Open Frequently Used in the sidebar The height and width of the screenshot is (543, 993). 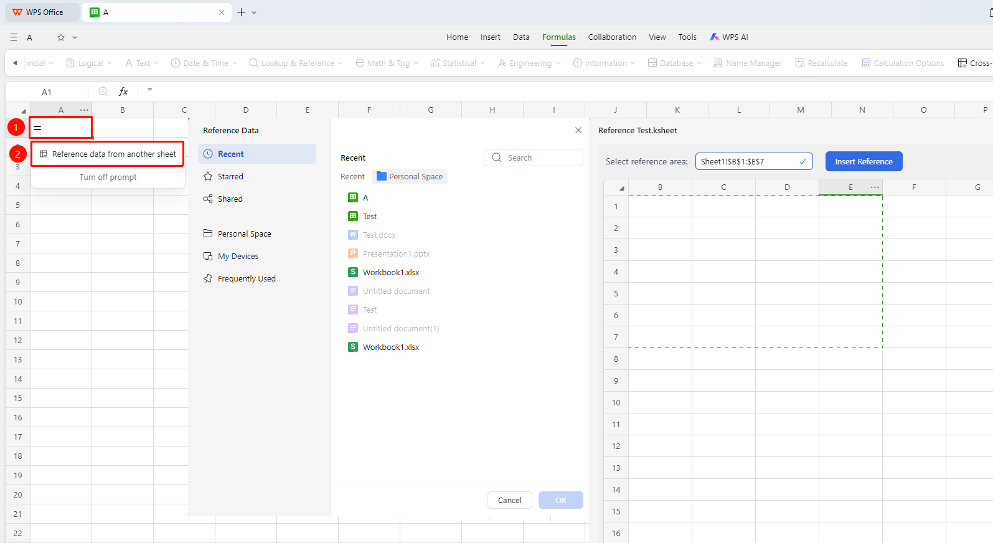[x=257, y=278]
